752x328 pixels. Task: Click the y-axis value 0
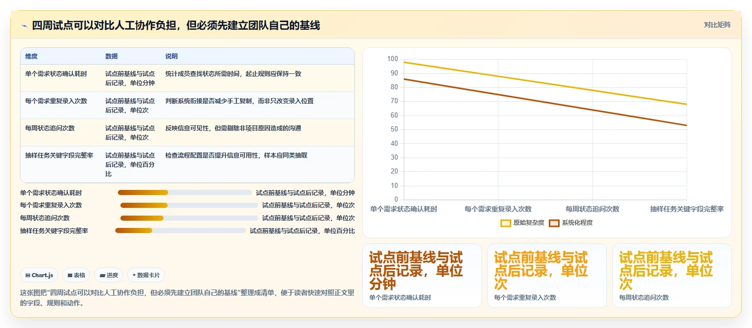pyautogui.click(x=396, y=200)
